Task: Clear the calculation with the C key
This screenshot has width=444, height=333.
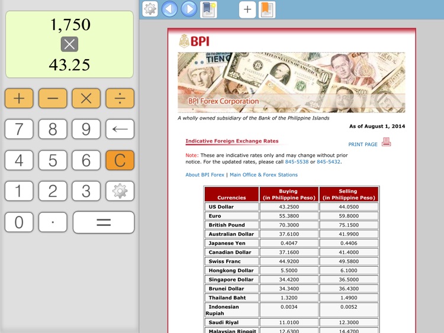Action: tap(120, 160)
